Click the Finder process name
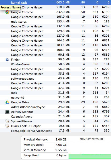The height and width of the screenshot is (160, 111). (15, 60)
